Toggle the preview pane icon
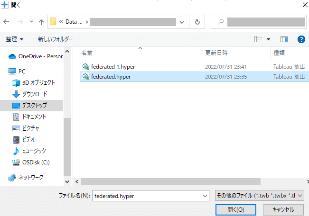 click(284, 39)
